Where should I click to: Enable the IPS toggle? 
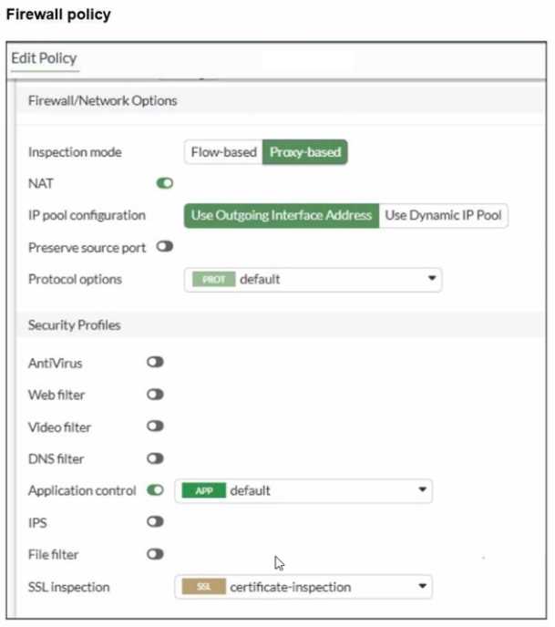point(155,522)
